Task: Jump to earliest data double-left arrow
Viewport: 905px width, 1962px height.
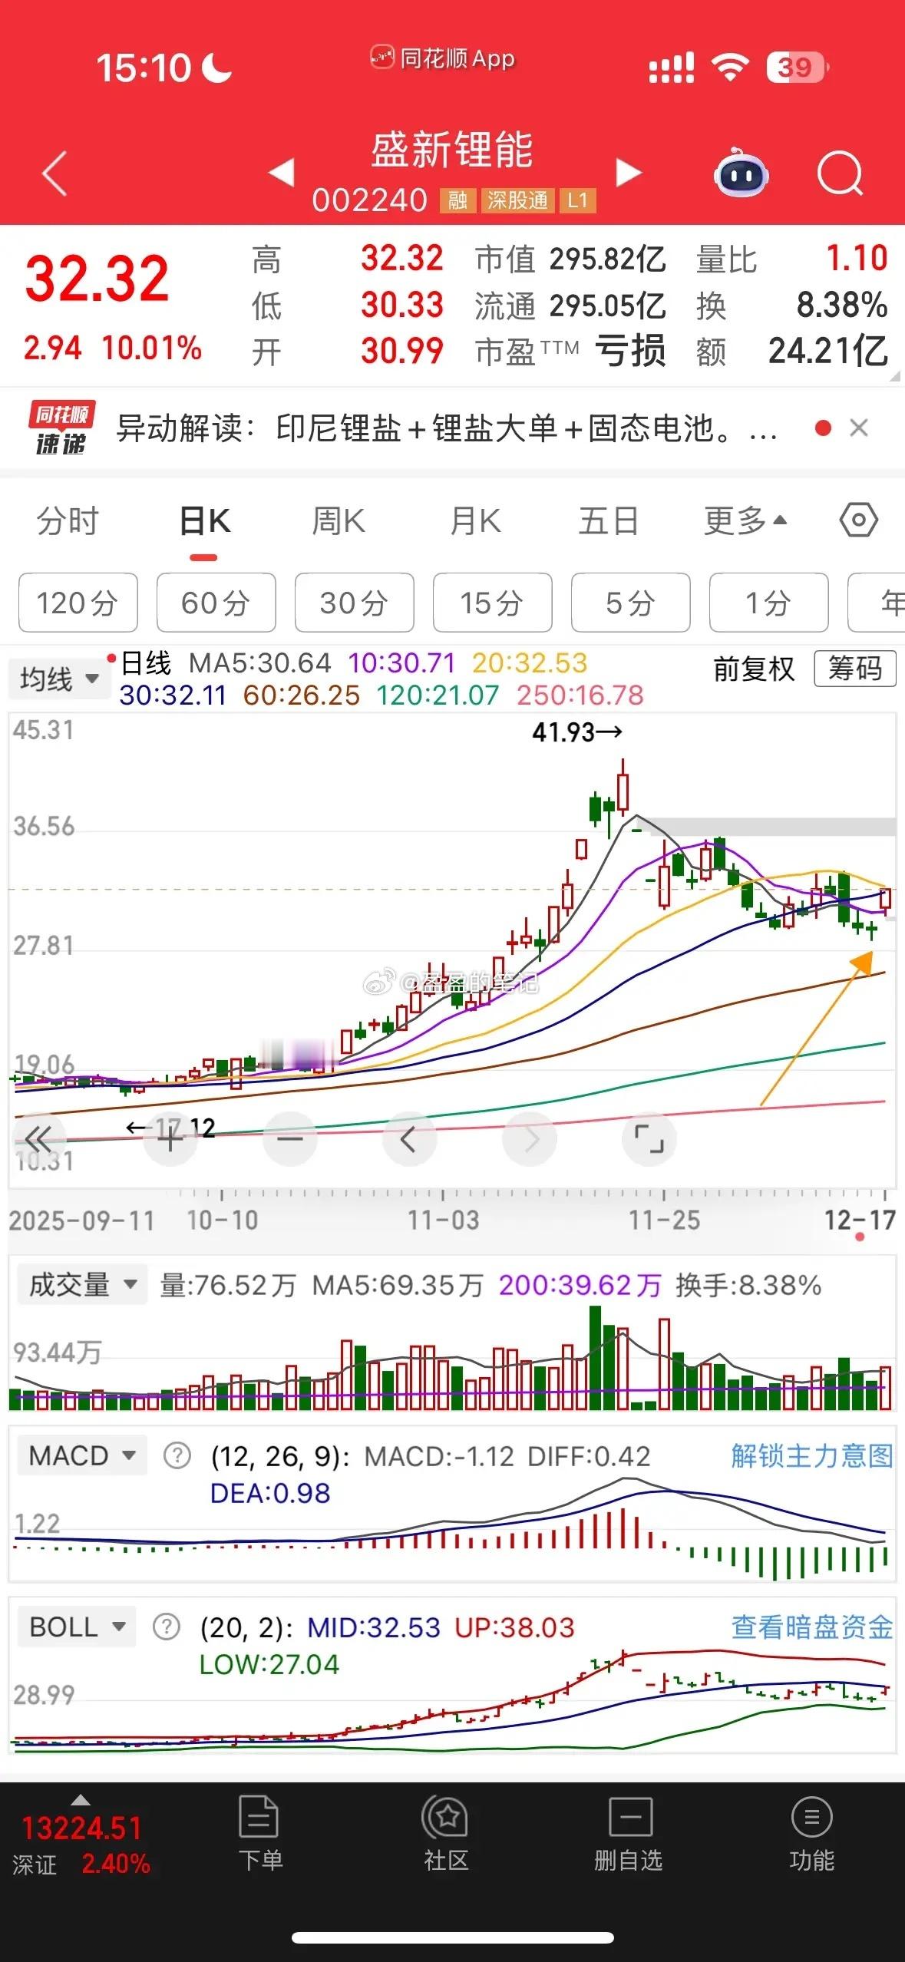Action: tap(38, 1139)
